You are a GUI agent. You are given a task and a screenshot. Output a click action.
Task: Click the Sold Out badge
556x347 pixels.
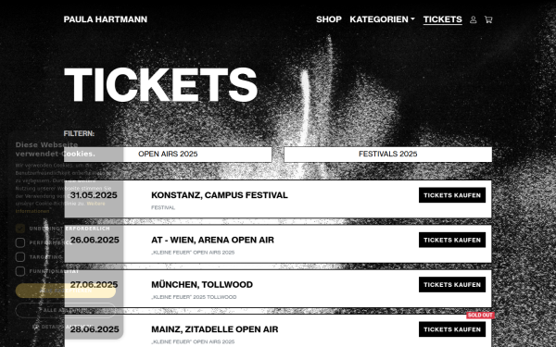tap(480, 316)
